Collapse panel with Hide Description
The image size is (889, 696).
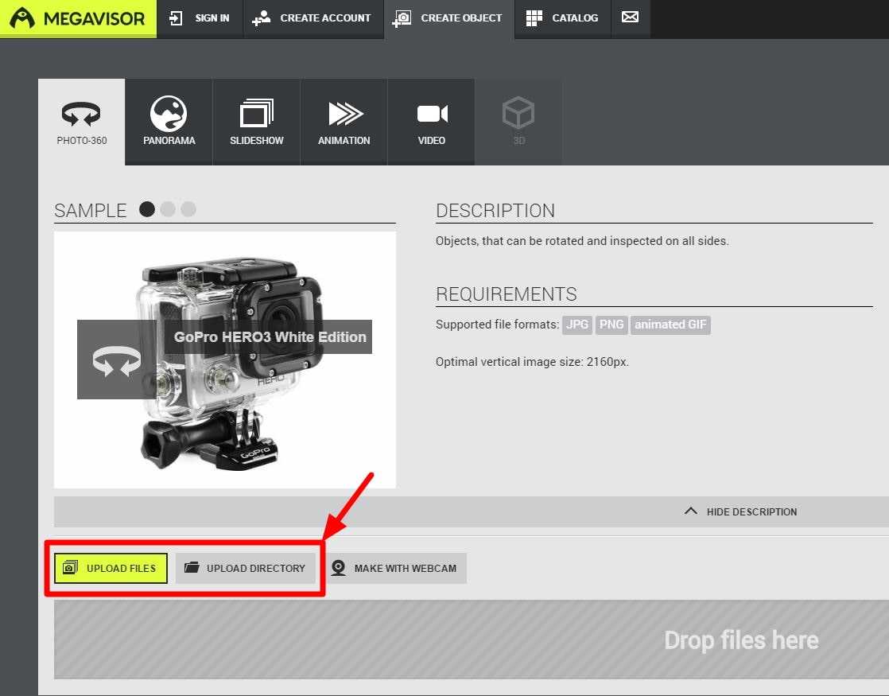[x=740, y=511]
